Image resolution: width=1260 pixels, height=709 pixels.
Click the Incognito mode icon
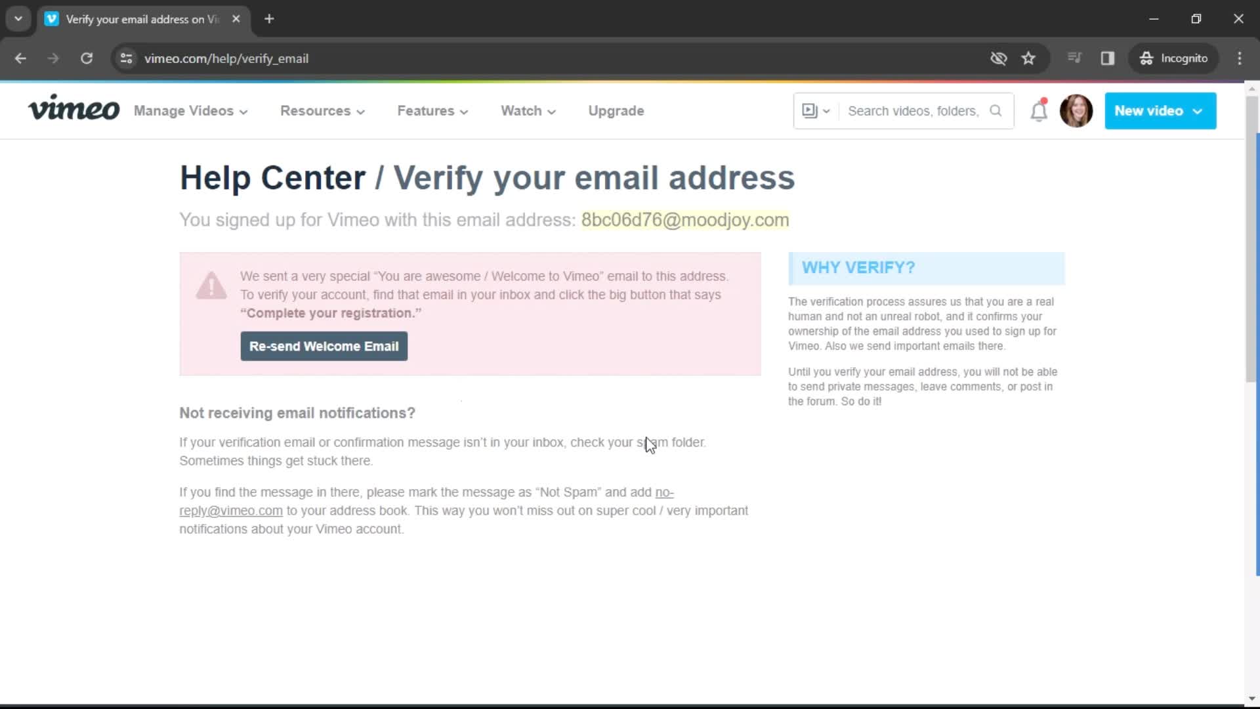[x=1146, y=58]
